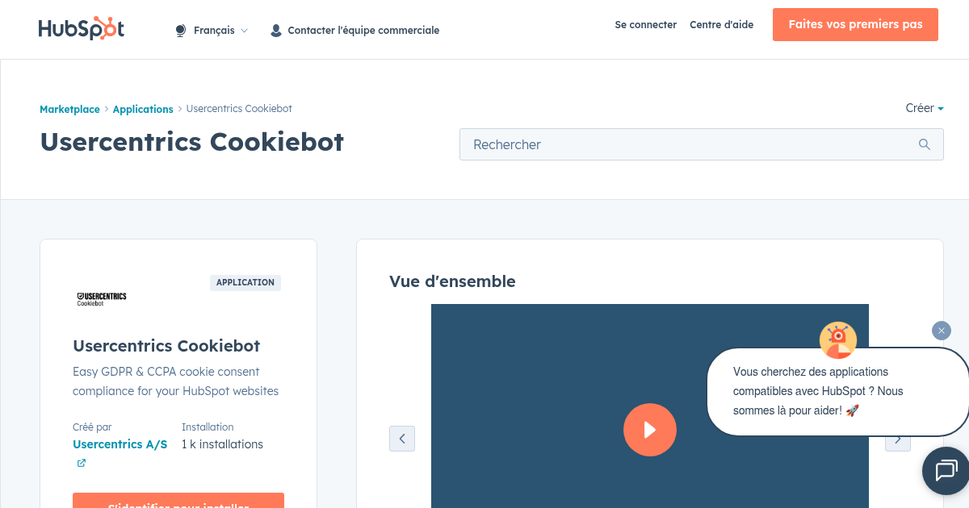Click the globe language icon
The height and width of the screenshot is (508, 969).
pyautogui.click(x=181, y=31)
